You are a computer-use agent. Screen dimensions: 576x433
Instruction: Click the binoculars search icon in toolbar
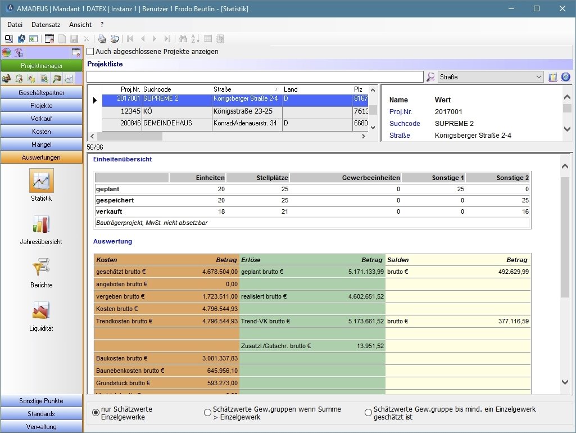click(182, 39)
